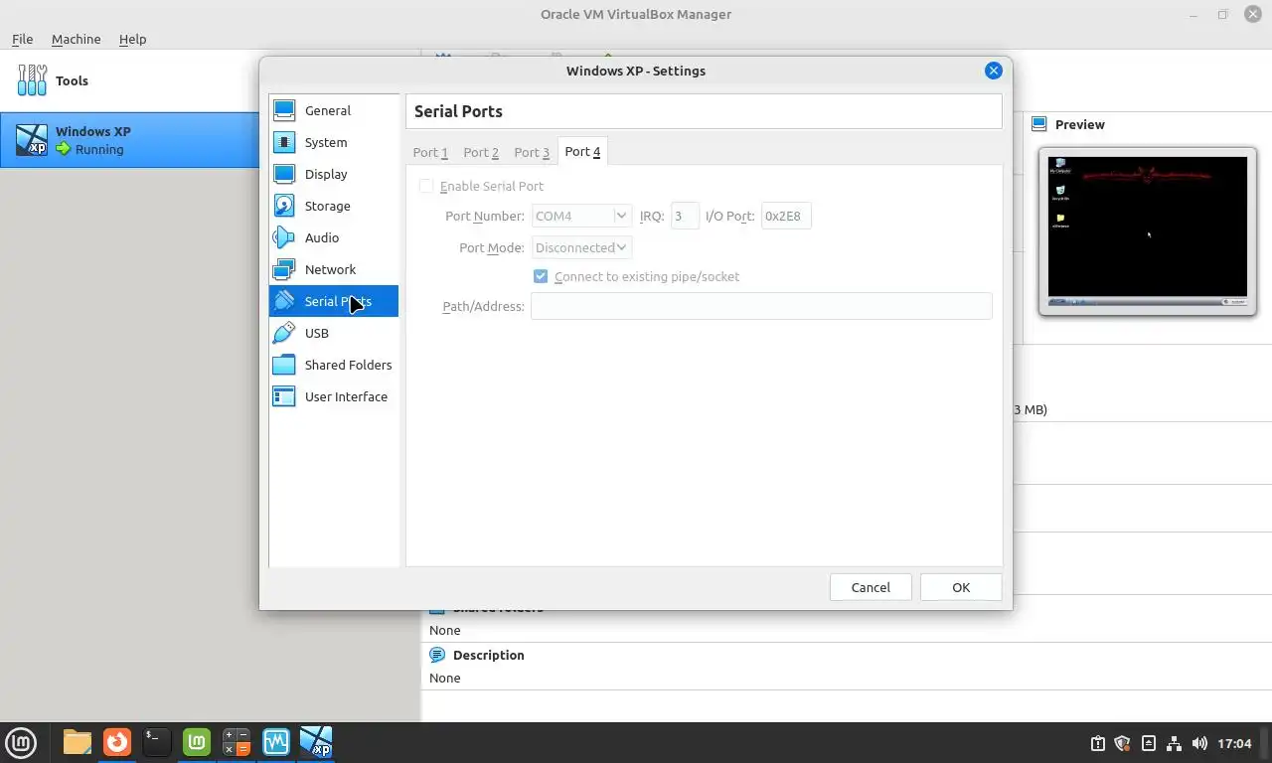Open the file manager from taskbar
This screenshot has height=763, width=1272.
(78, 742)
